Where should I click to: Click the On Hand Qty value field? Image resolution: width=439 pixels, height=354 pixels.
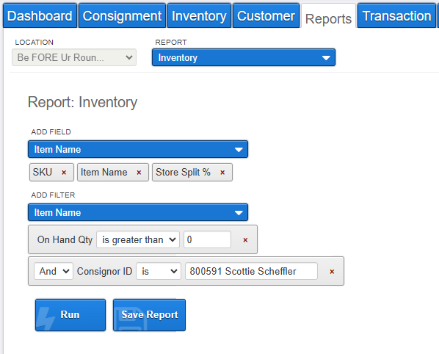(208, 239)
